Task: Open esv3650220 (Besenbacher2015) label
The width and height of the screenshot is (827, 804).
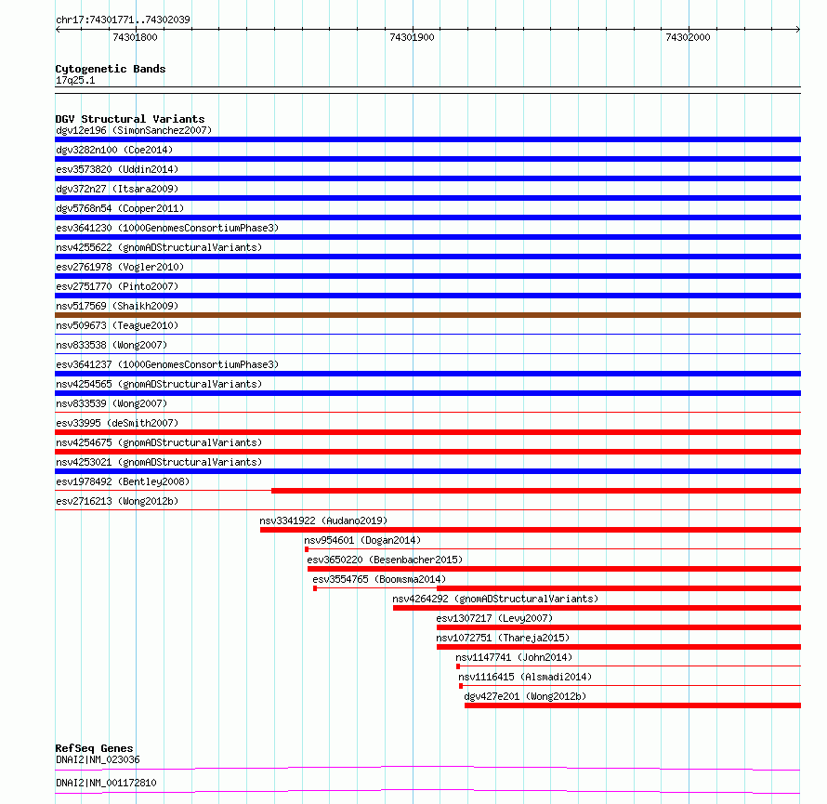Action: (385, 560)
